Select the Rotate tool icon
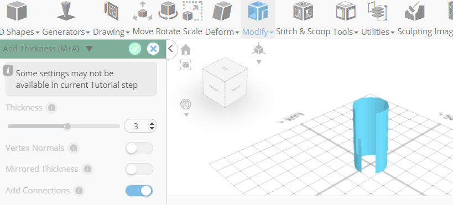 pyautogui.click(x=168, y=11)
